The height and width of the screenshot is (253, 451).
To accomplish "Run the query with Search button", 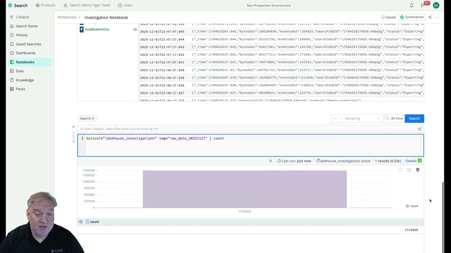I will (x=414, y=118).
